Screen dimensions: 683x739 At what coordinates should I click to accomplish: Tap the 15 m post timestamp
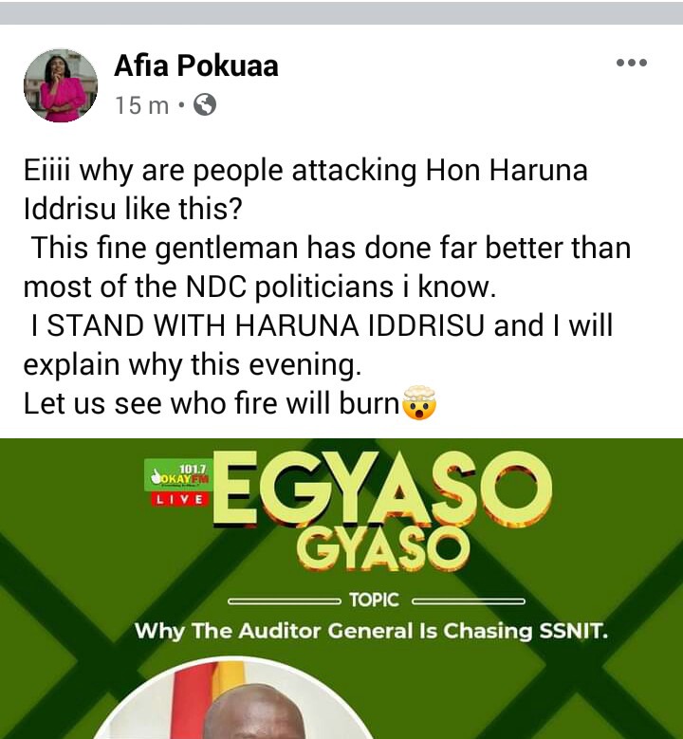click(x=142, y=105)
